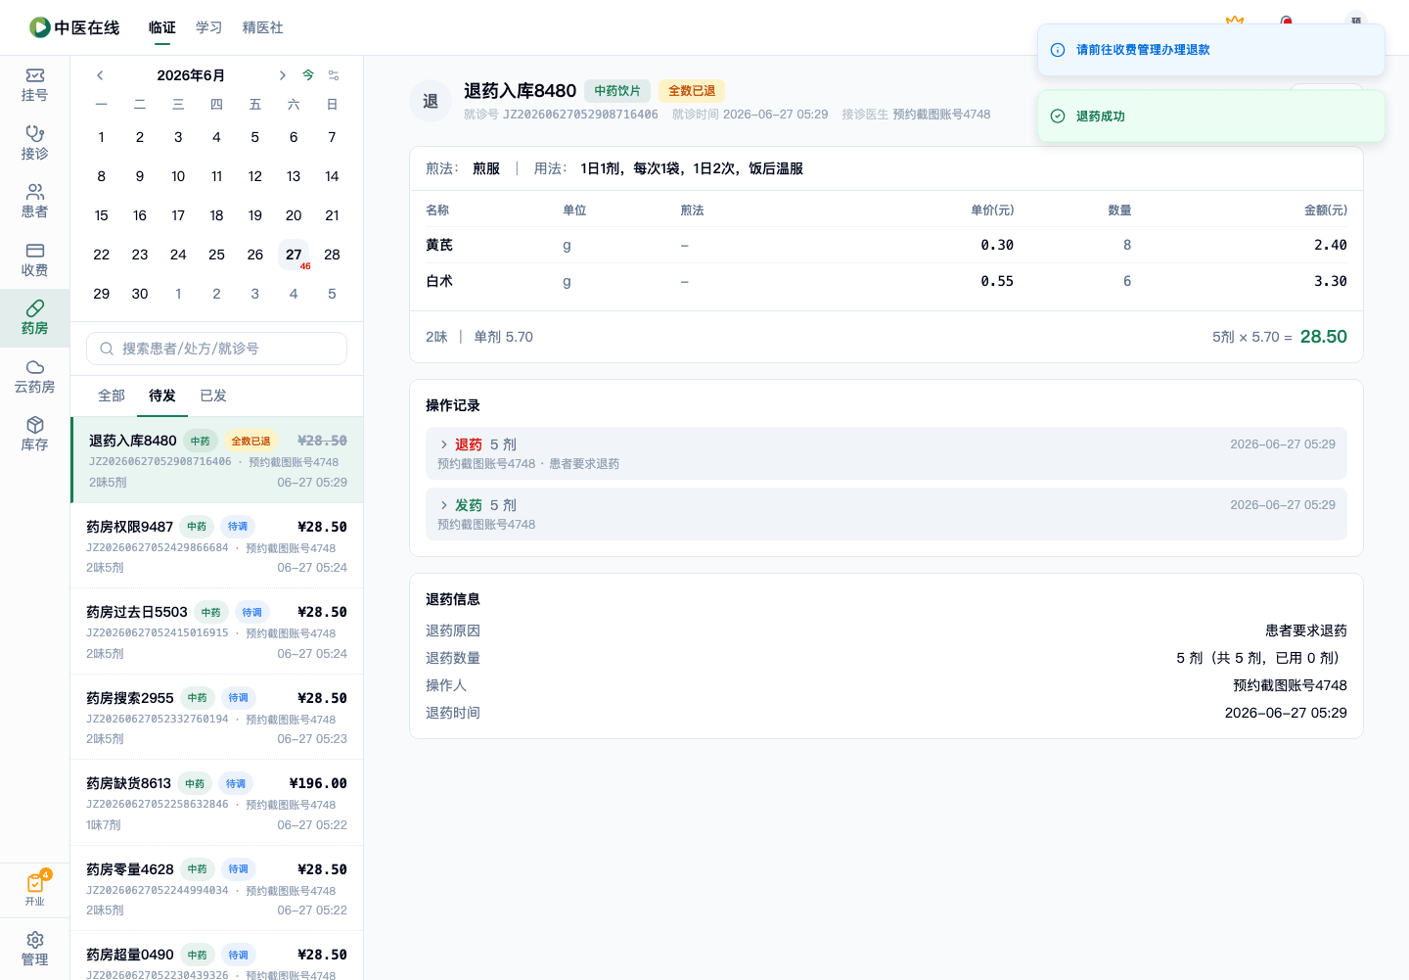Open 药房权限9487 prescription card
Screen dimensions: 1409x980
(x=217, y=545)
